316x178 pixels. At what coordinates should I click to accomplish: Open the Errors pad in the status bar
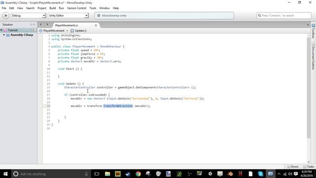coord(293,167)
